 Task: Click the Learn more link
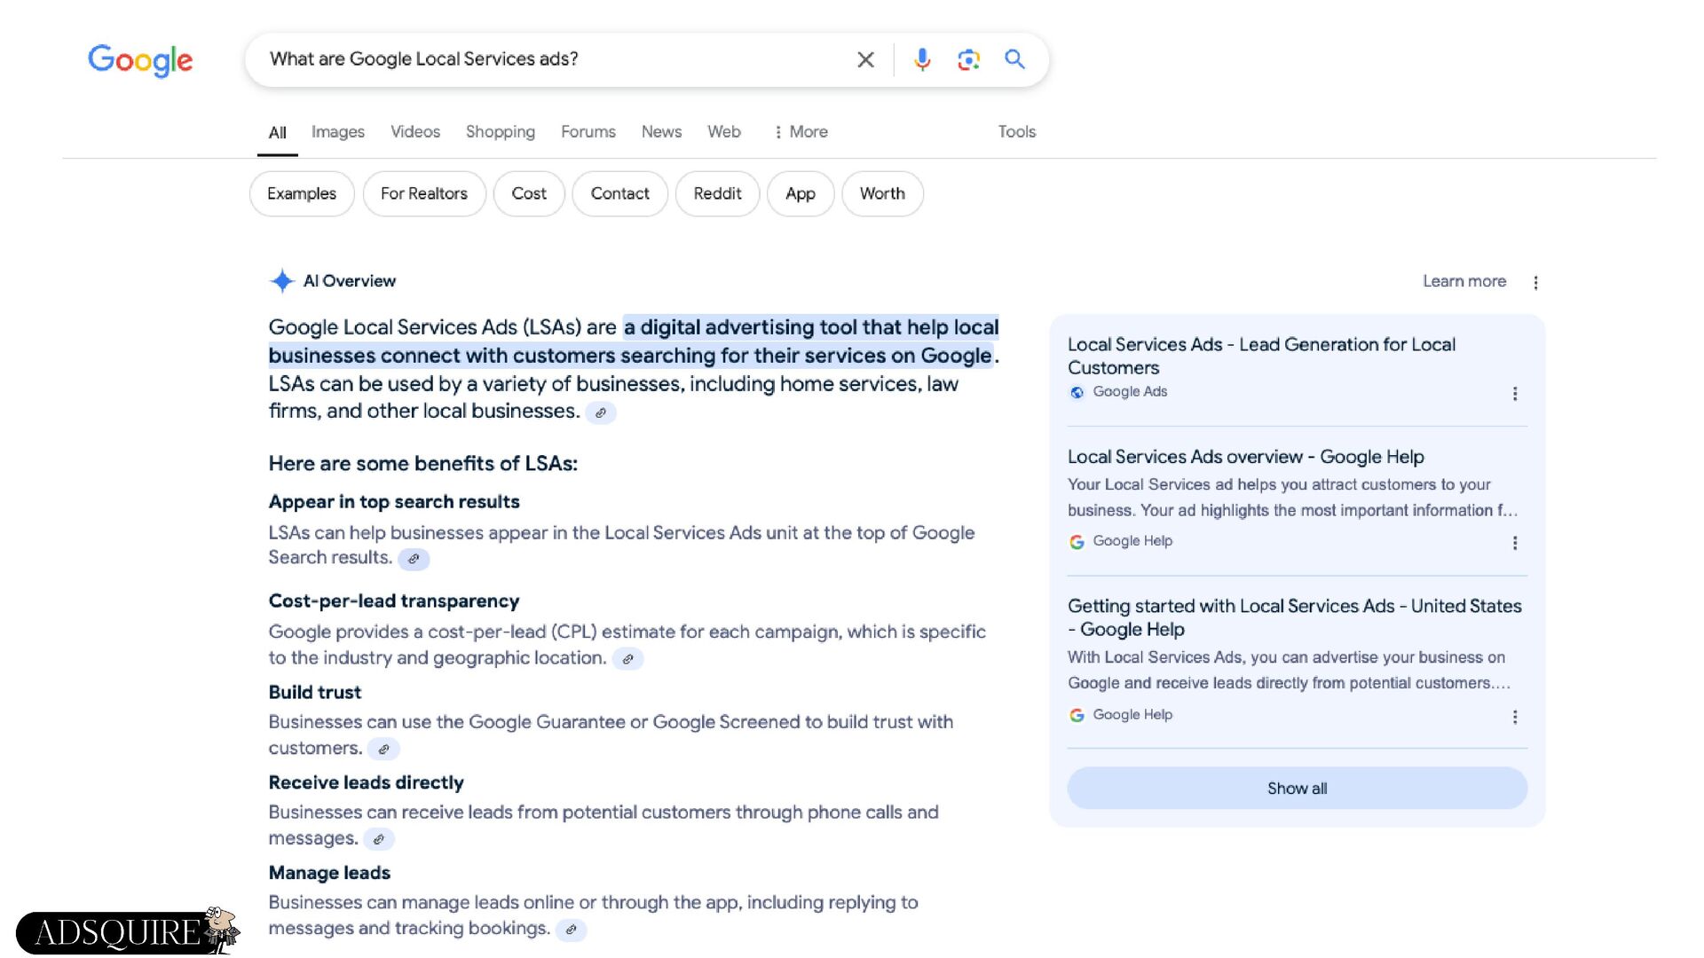[1464, 281]
